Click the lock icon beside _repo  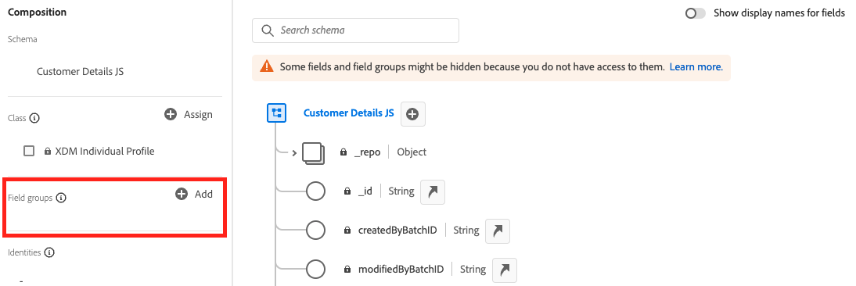point(343,152)
